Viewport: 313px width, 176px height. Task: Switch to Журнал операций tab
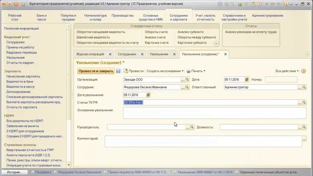point(90,54)
